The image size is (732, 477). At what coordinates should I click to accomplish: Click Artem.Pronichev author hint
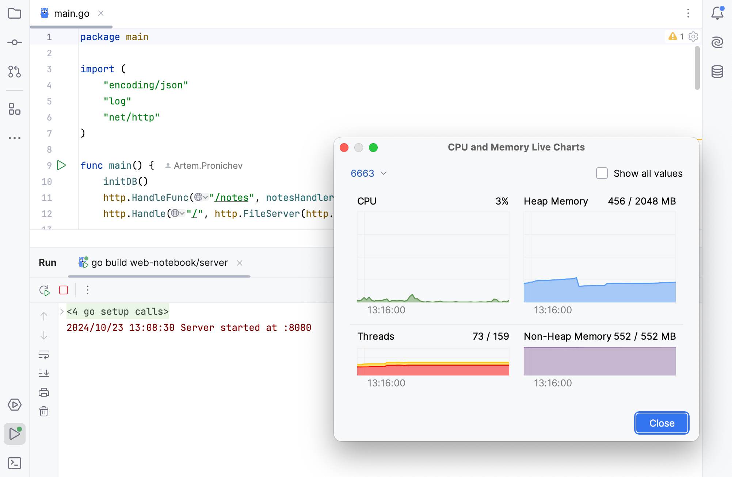point(204,166)
